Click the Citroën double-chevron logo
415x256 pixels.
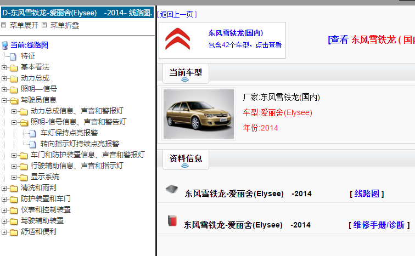click(x=178, y=39)
